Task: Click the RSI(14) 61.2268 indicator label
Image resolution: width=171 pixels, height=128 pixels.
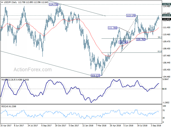Action: [9, 106]
